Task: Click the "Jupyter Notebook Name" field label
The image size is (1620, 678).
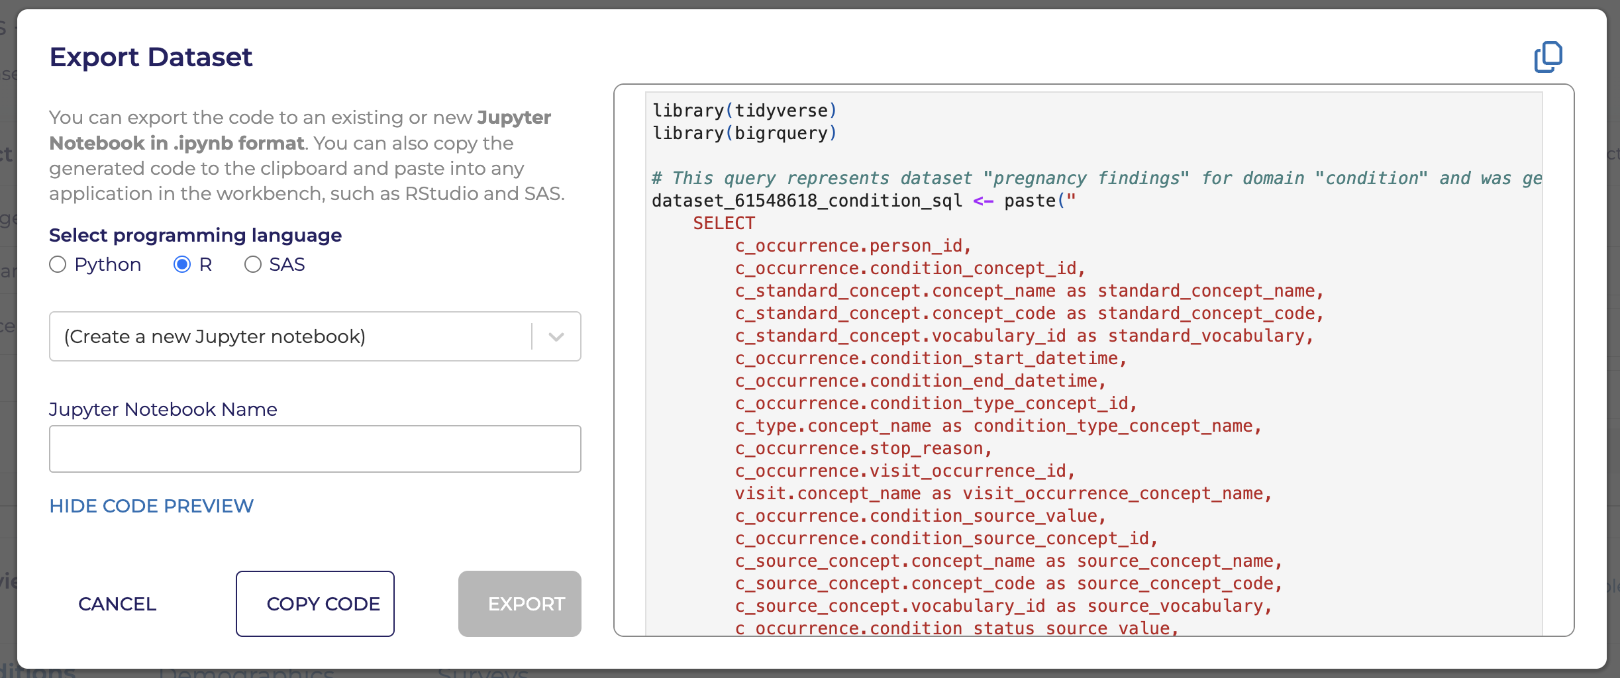Action: click(x=163, y=409)
